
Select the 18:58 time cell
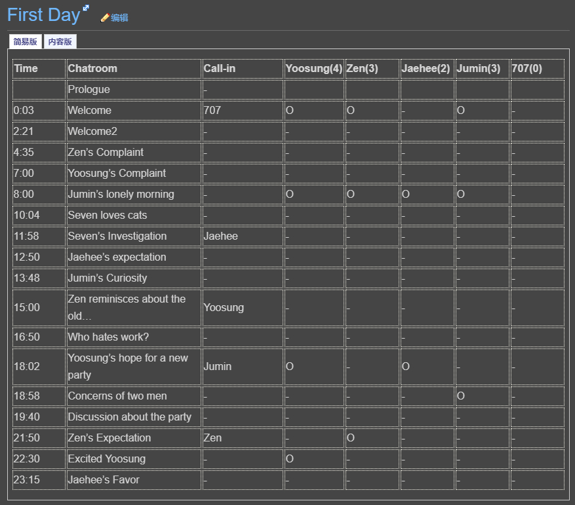pyautogui.click(x=39, y=396)
